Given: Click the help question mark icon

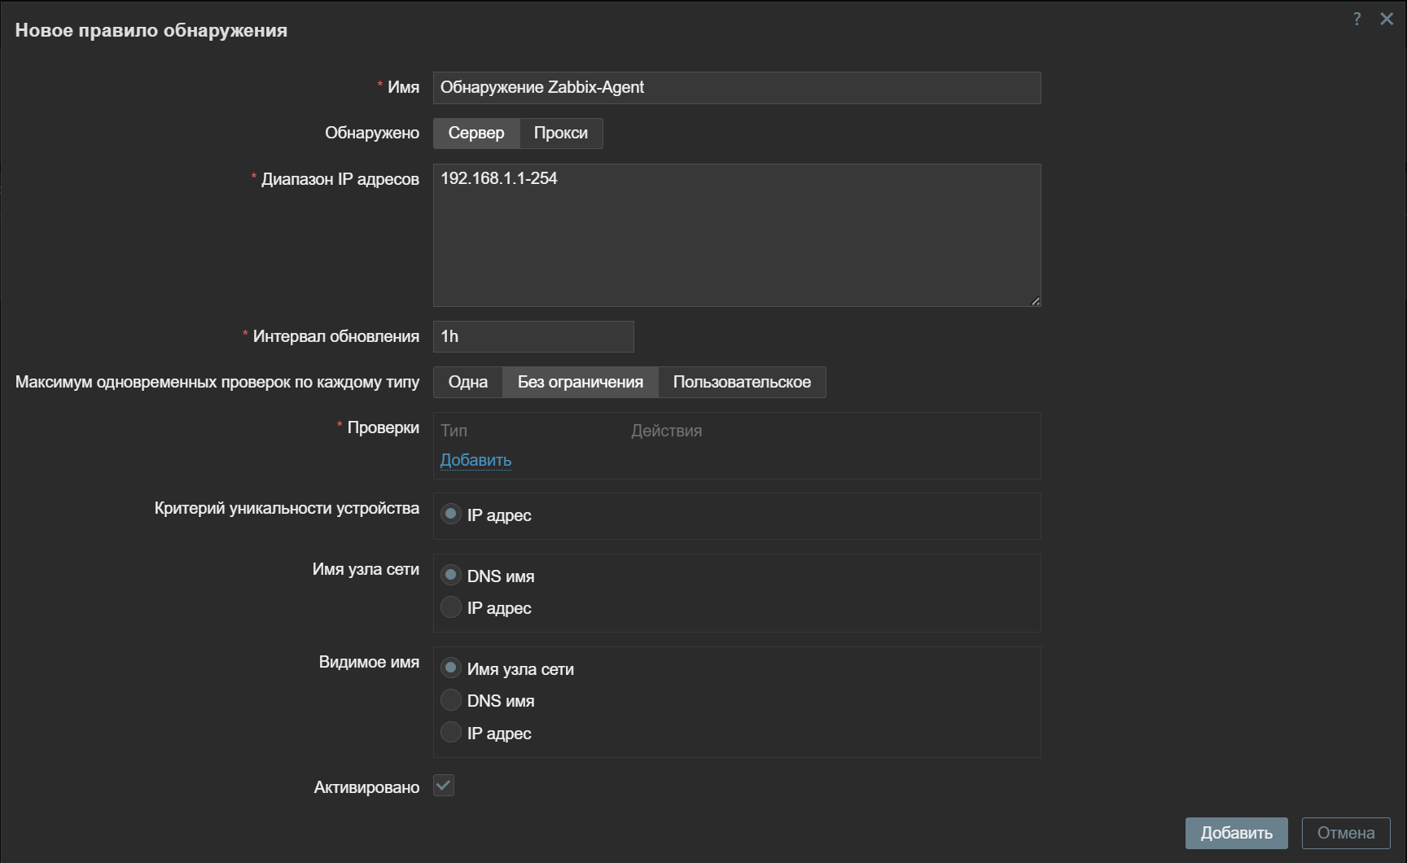Looking at the screenshot, I should coord(1357,19).
